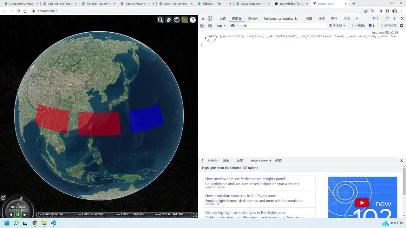Open 'New emulation shortcuts in the Styles pane' link
Viewport: 406px width, 228px height.
tap(240, 196)
